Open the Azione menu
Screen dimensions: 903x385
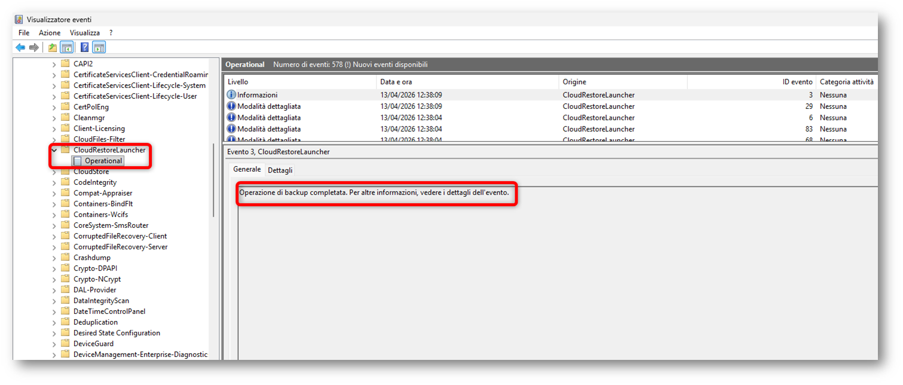50,33
